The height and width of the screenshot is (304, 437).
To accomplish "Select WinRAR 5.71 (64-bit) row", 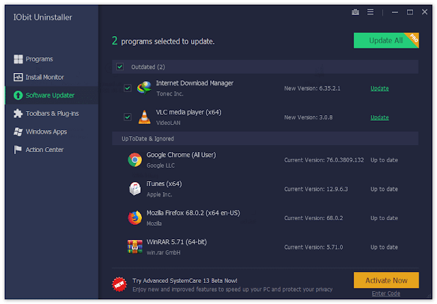I will (x=265, y=247).
